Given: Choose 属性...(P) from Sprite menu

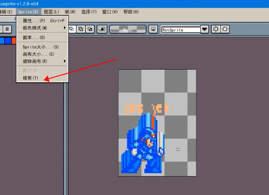Looking at the screenshot, I should point(43,21).
